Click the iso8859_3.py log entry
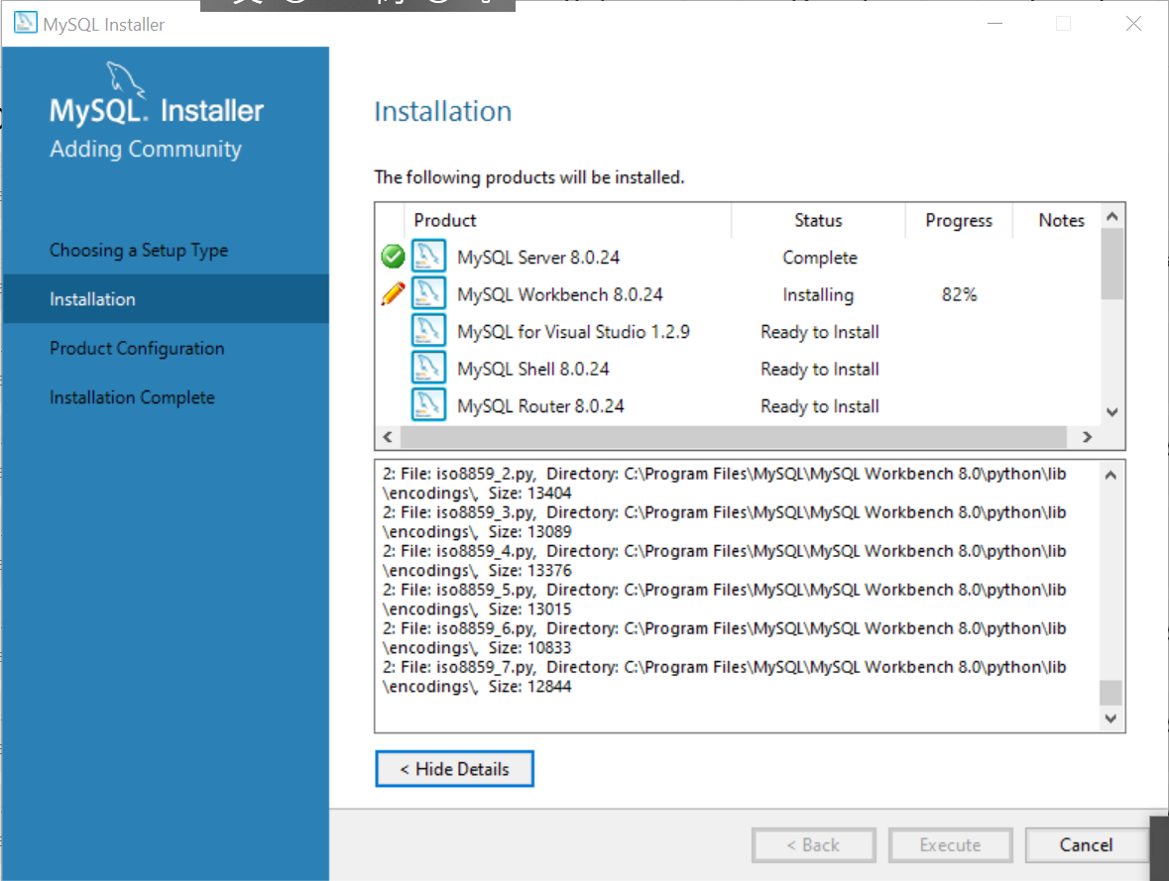Image resolution: width=1169 pixels, height=881 pixels. click(724, 521)
